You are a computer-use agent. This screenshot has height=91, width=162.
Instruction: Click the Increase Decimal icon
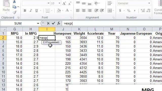tap(143, 11)
